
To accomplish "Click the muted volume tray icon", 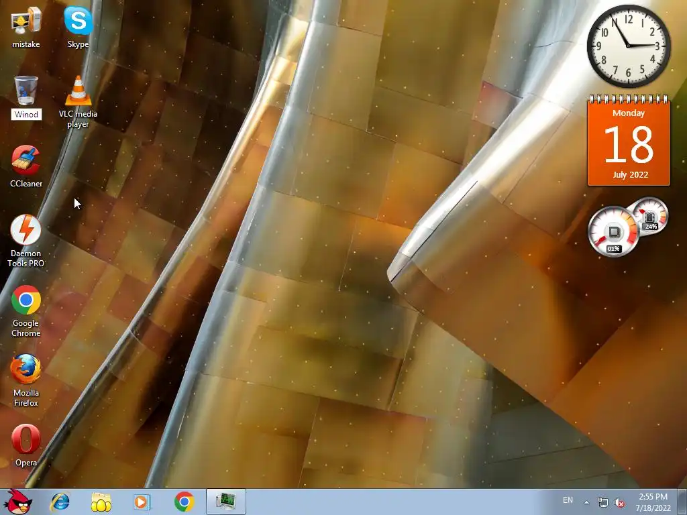I will (x=619, y=502).
